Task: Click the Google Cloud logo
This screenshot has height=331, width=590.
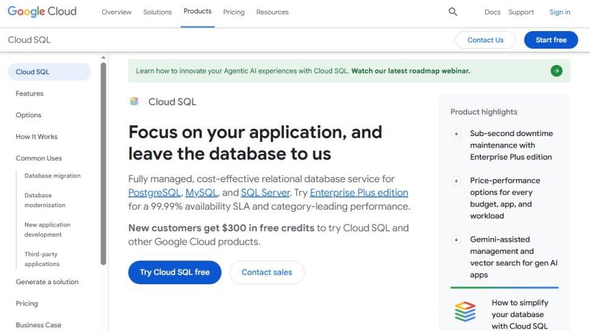Action: pyautogui.click(x=42, y=12)
